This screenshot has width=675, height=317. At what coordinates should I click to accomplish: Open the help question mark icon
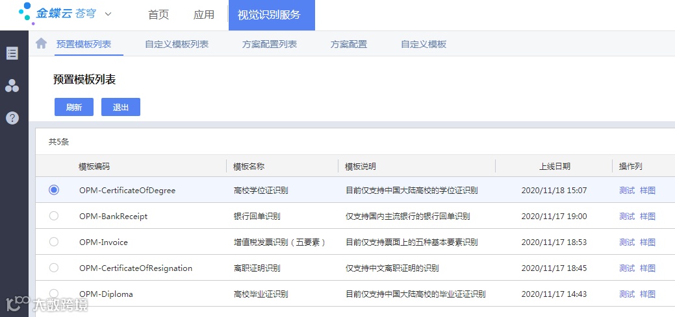[12, 118]
